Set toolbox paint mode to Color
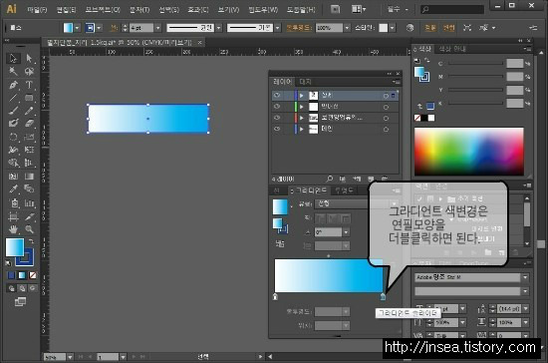Screen dimensions: 548x363 (x=12, y=275)
